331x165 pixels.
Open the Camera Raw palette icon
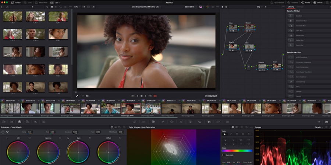point(4,122)
